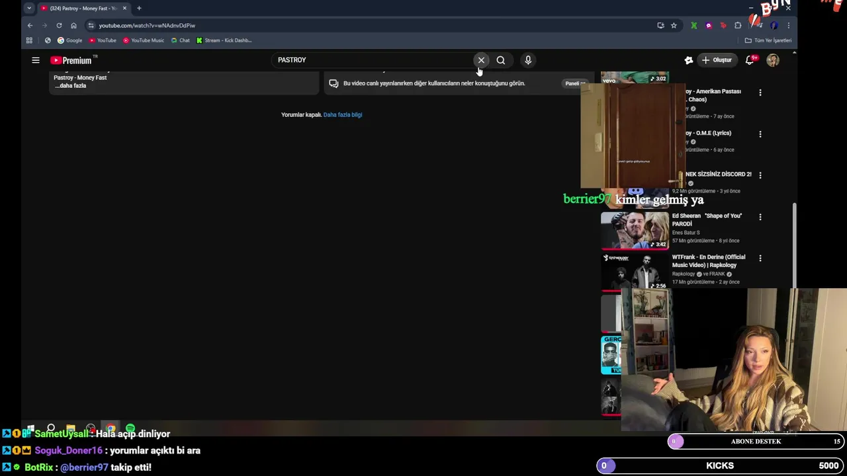Expand description with ...daha fazla
The height and width of the screenshot is (476, 847).
tap(70, 86)
